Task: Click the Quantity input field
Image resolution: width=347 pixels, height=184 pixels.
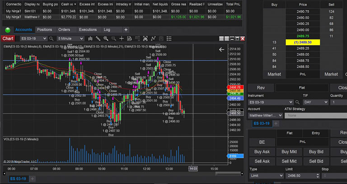Action: (x=338, y=102)
